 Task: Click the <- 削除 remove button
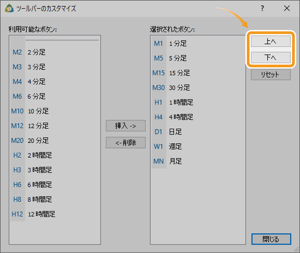(126, 143)
